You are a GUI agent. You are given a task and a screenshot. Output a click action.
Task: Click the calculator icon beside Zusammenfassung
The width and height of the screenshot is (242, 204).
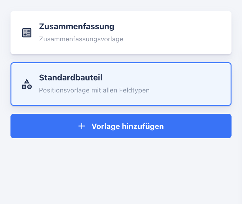27,33
